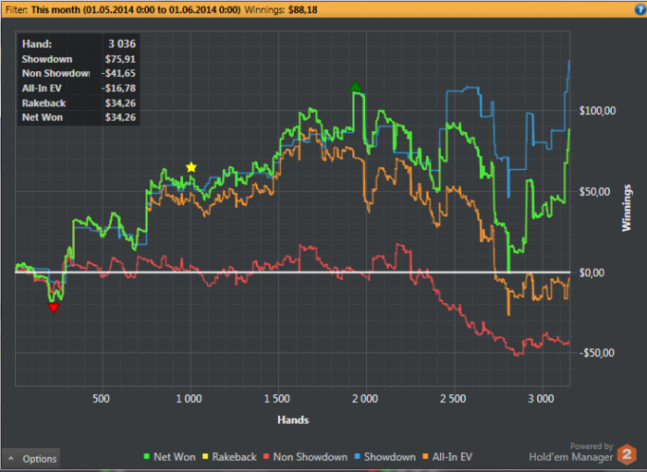Screen dimensions: 647x472
Task: Click the 3 000 hands axis label
Action: pyautogui.click(x=541, y=399)
